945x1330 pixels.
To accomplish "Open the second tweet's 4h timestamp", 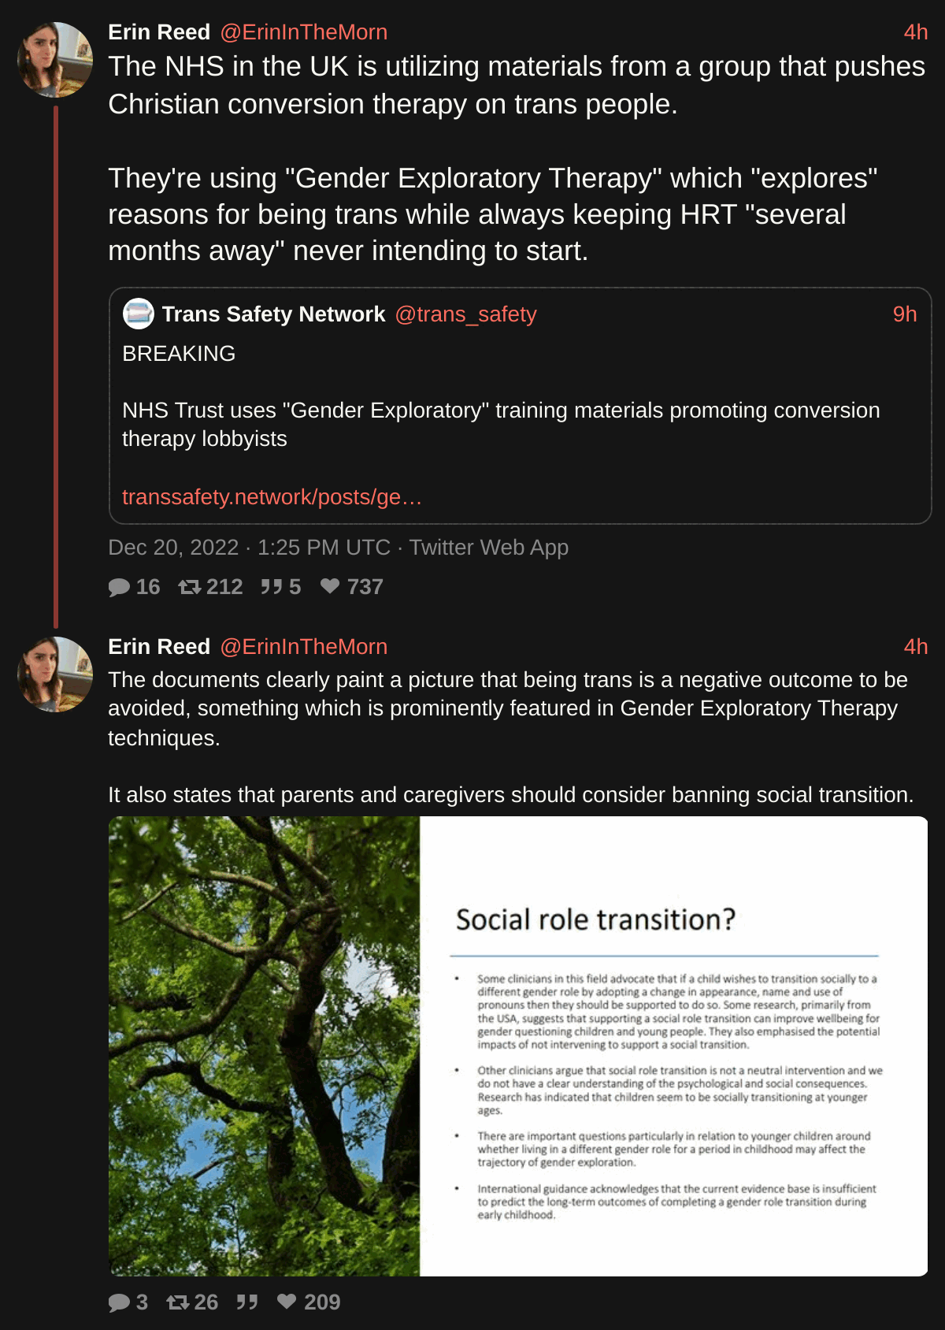I will (916, 647).
